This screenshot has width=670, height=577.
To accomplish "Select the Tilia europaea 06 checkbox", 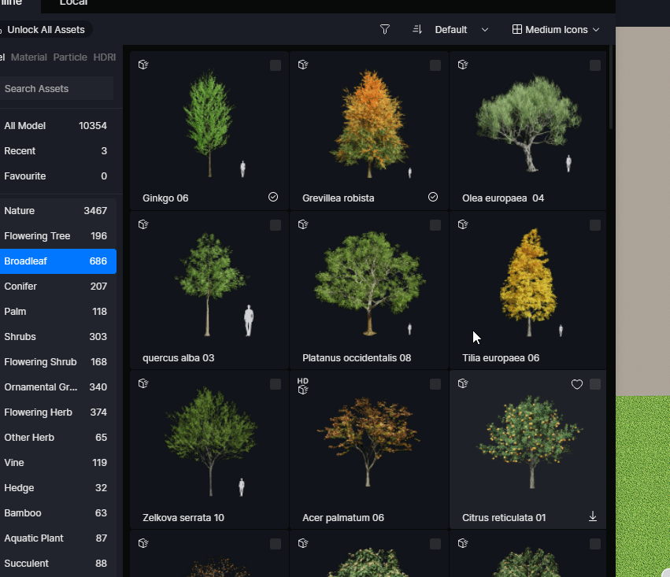I will pyautogui.click(x=595, y=225).
